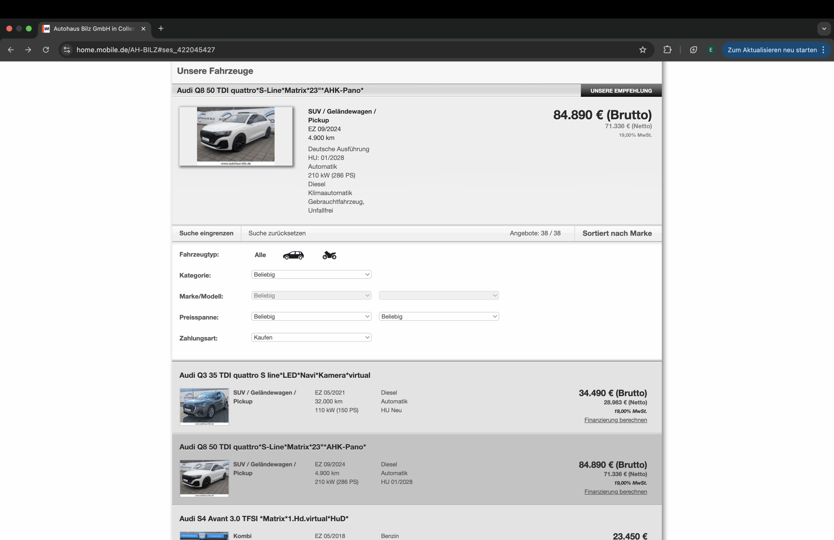Viewport: 834px width, 540px height.
Task: Bookmark this page with star icon
Action: pyautogui.click(x=642, y=50)
